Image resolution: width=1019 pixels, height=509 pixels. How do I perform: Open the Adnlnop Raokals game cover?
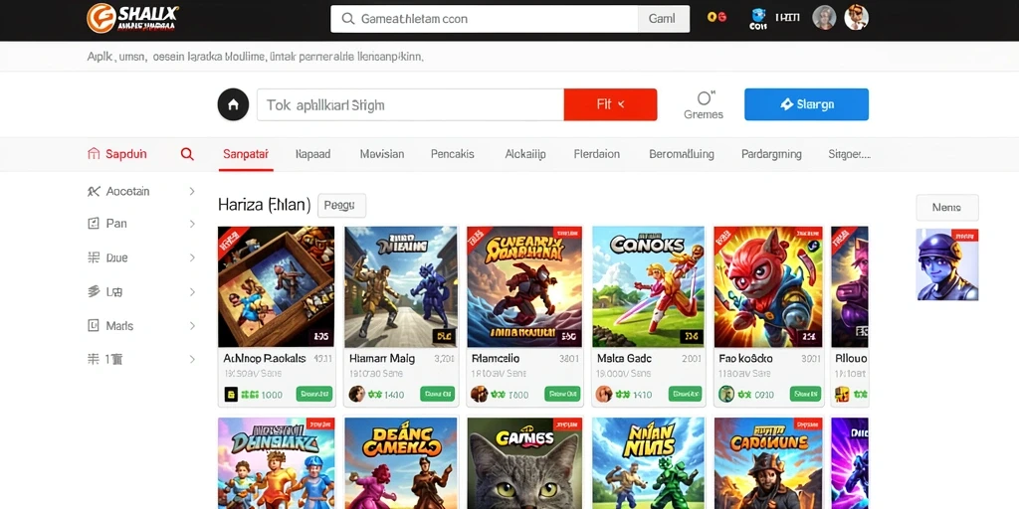click(x=277, y=287)
